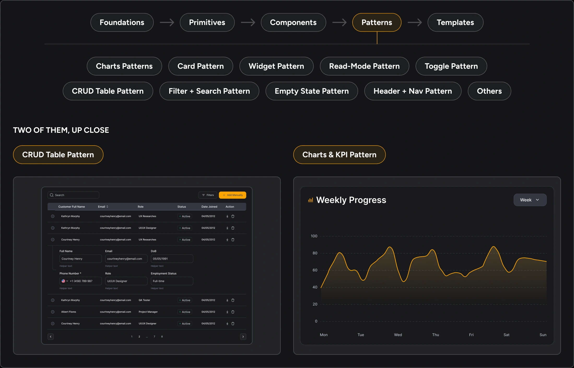Click the Empty State Pattern pill
Screen dimensions: 574x368
coord(312,91)
